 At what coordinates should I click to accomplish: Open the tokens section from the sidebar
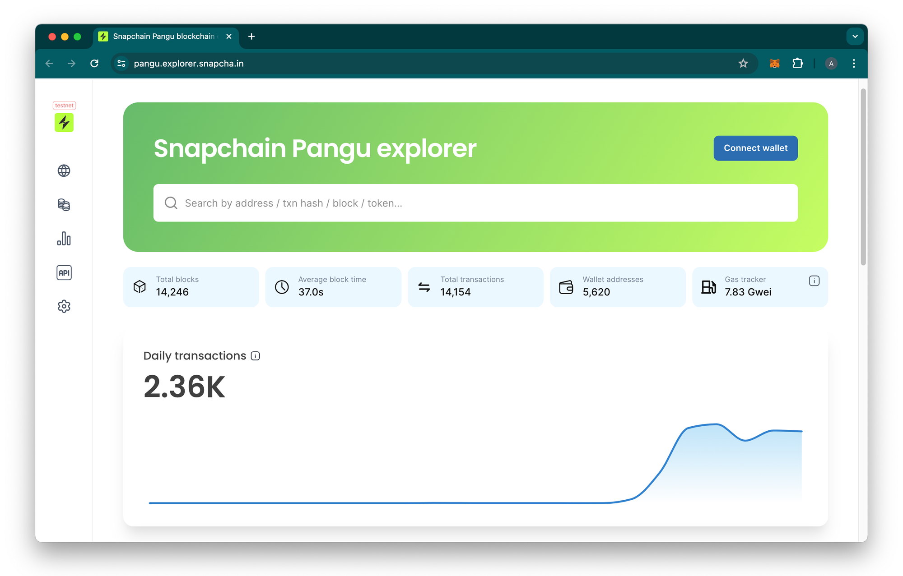pyautogui.click(x=64, y=204)
